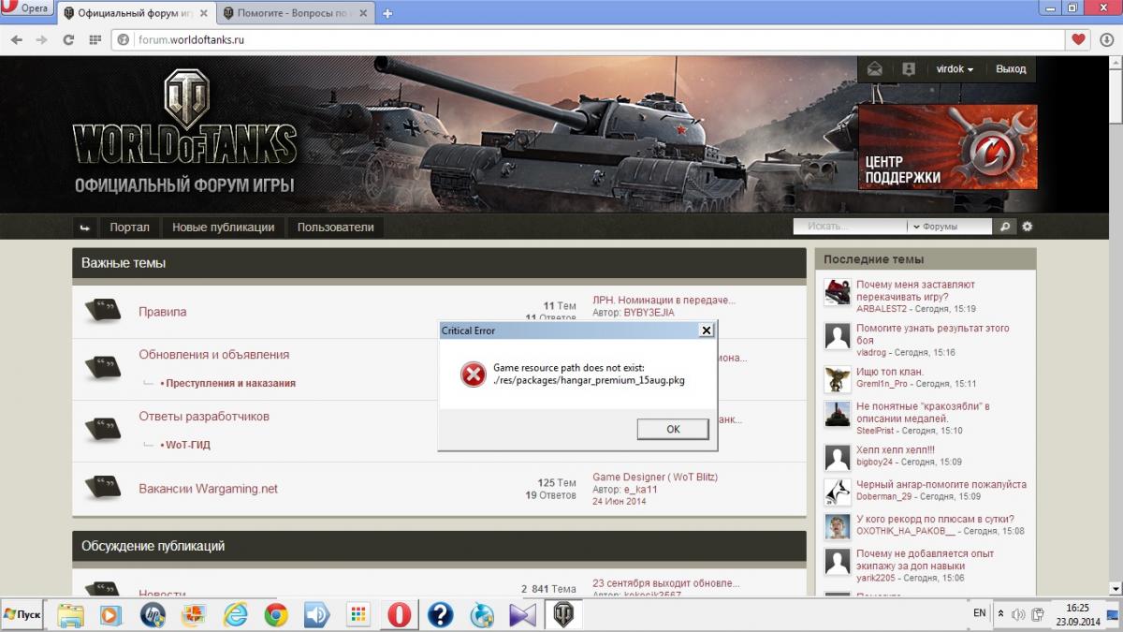Open advanced search gear icon
This screenshot has height=632, width=1123.
tap(1027, 227)
